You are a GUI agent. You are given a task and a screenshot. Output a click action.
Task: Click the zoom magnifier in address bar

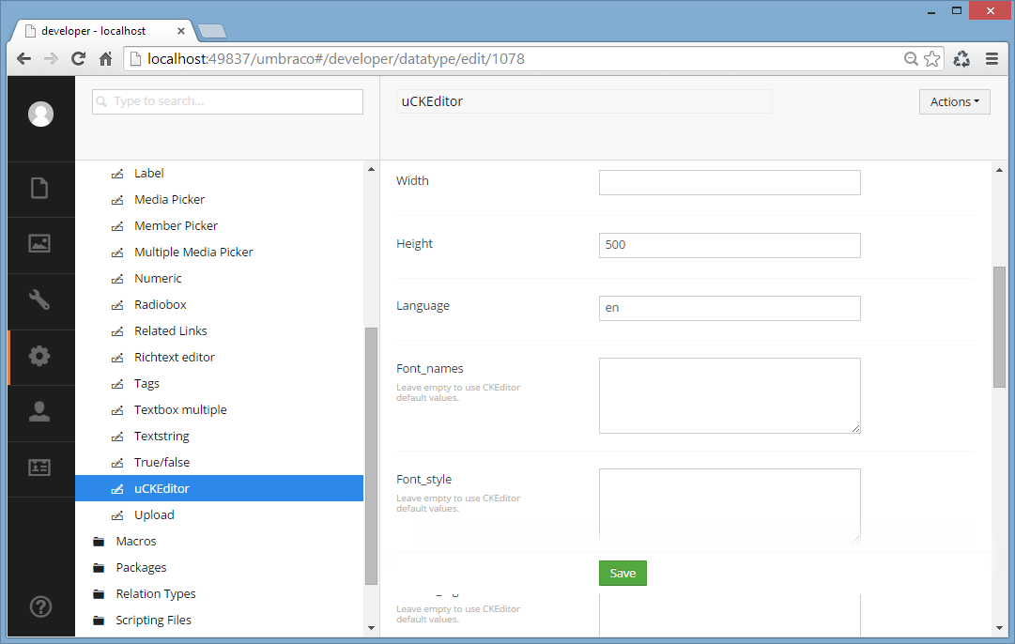pyautogui.click(x=911, y=59)
